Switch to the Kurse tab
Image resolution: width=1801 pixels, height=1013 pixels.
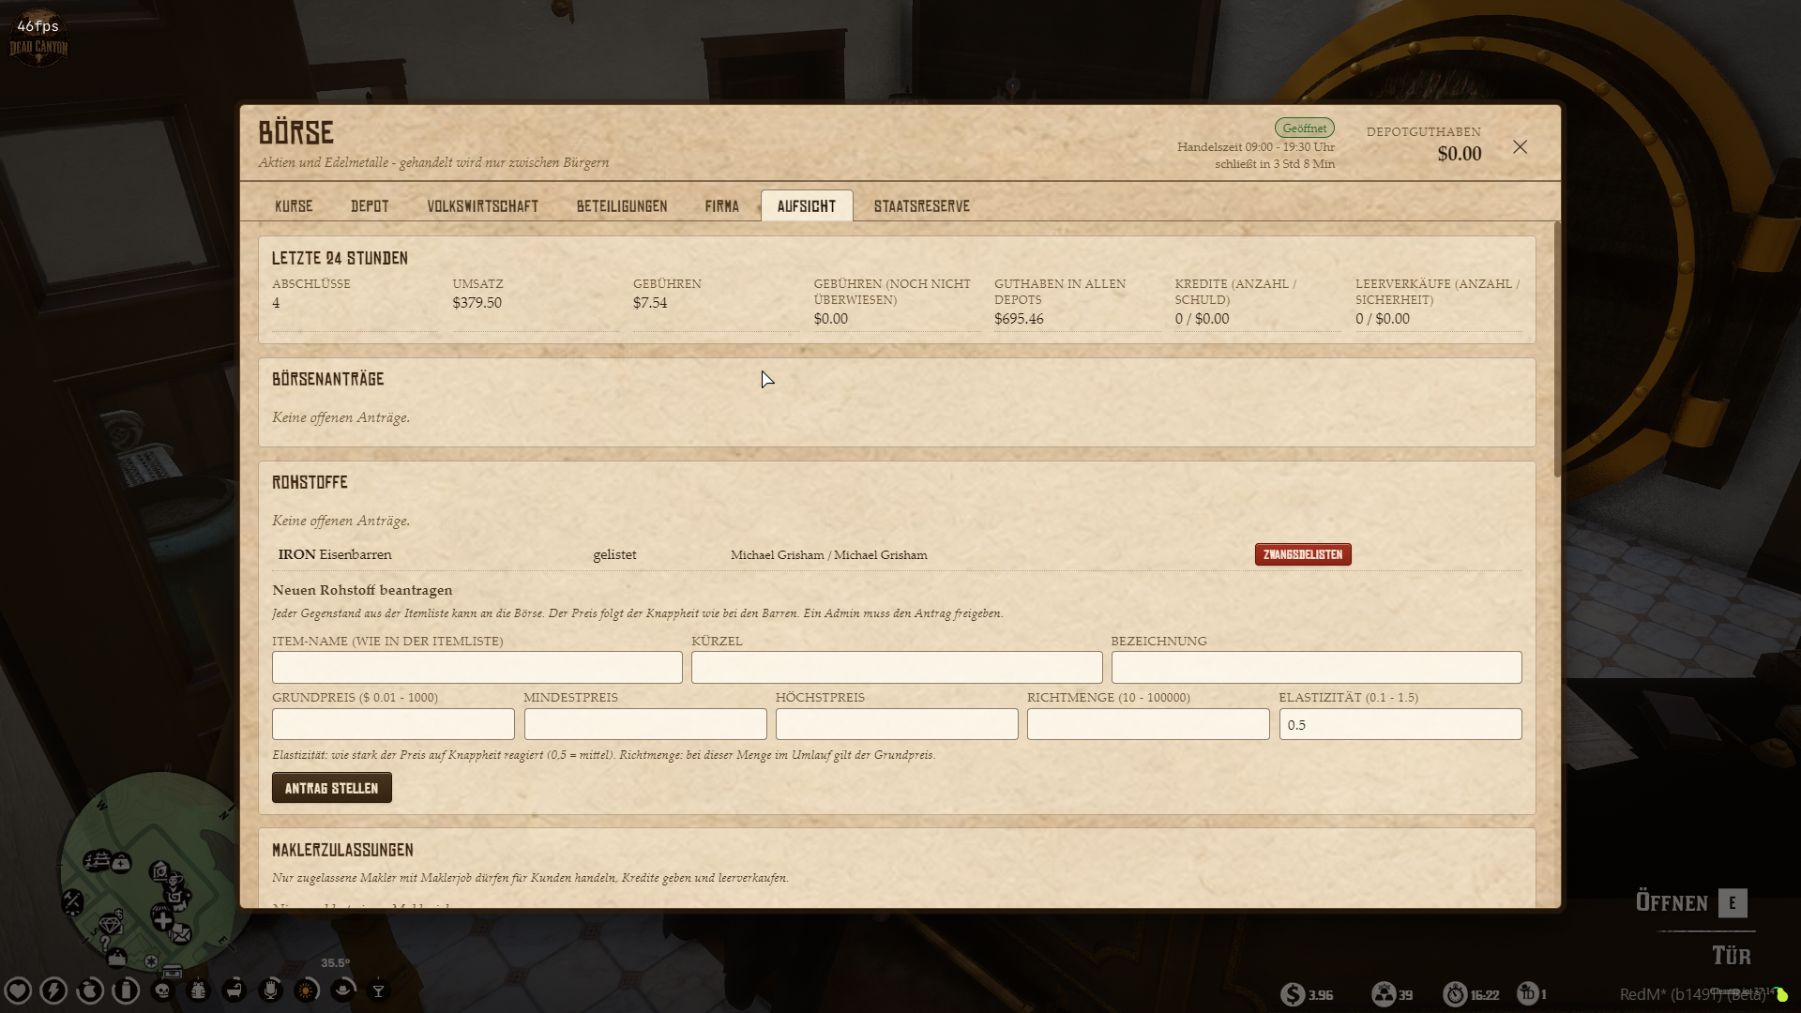[x=294, y=206]
